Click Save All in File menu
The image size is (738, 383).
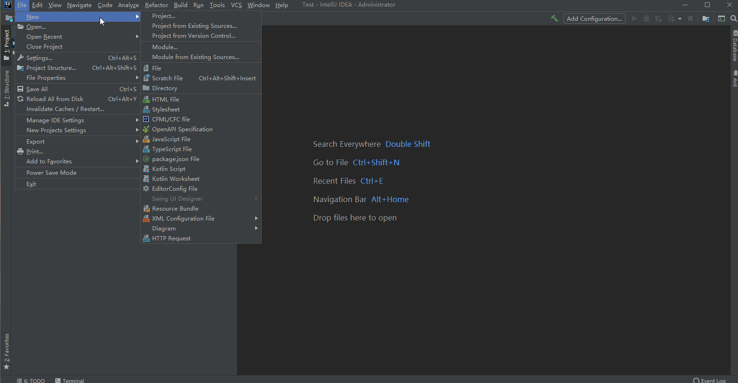pos(78,89)
